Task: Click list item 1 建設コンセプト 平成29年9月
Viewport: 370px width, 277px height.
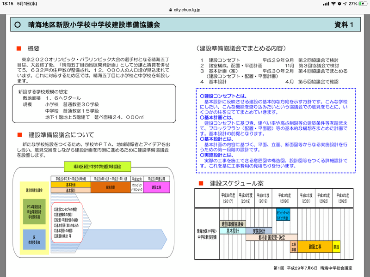Action: point(269,60)
